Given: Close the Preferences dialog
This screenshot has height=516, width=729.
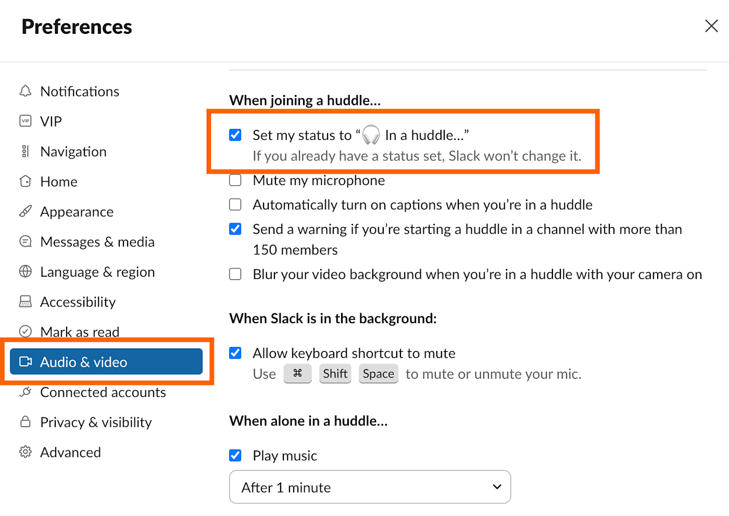Looking at the screenshot, I should coord(711,26).
